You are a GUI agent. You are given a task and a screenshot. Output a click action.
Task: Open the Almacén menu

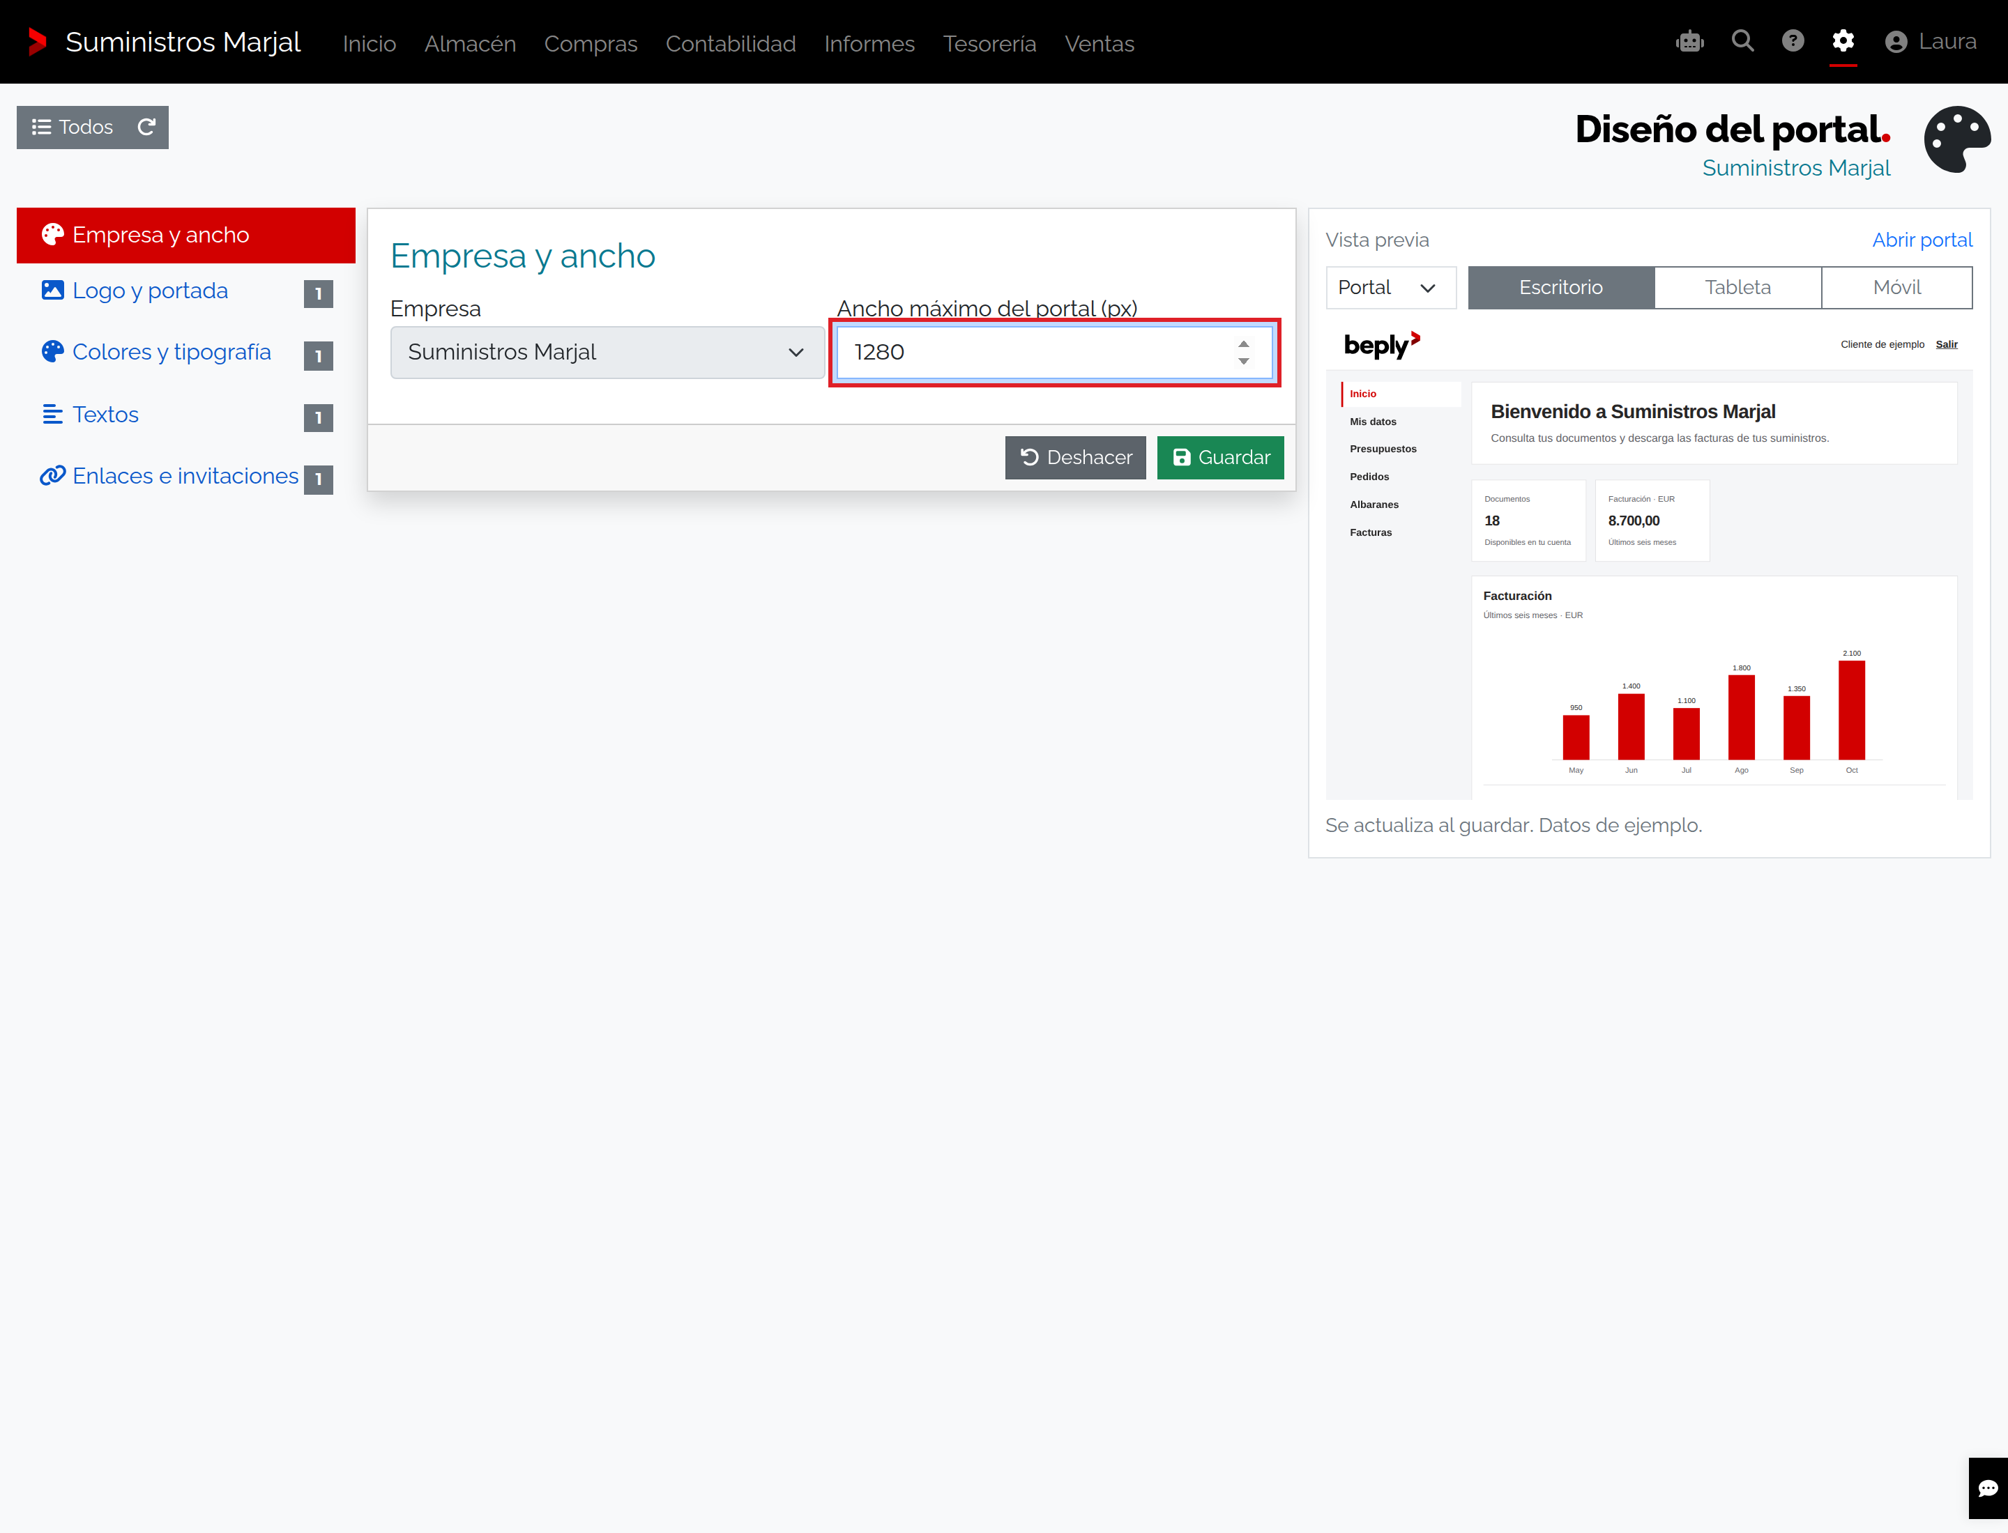tap(470, 44)
